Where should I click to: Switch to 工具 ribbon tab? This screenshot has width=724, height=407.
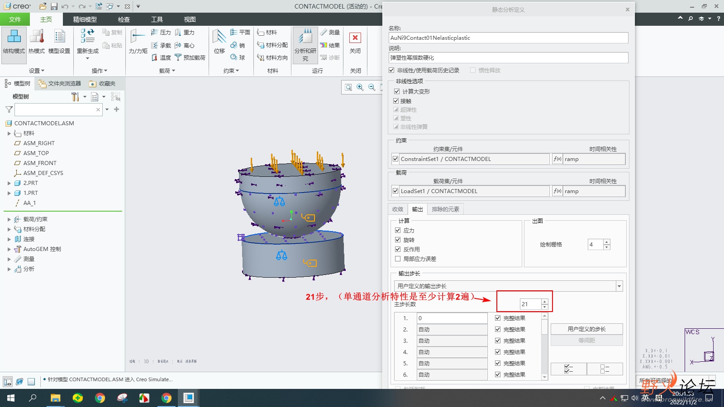click(x=157, y=19)
